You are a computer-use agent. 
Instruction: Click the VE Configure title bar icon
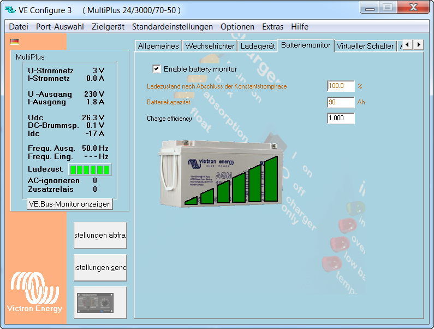pos(10,10)
